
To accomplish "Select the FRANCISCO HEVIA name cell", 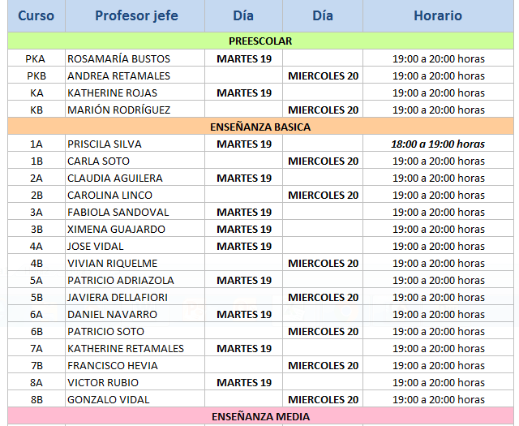I will pos(113,365).
